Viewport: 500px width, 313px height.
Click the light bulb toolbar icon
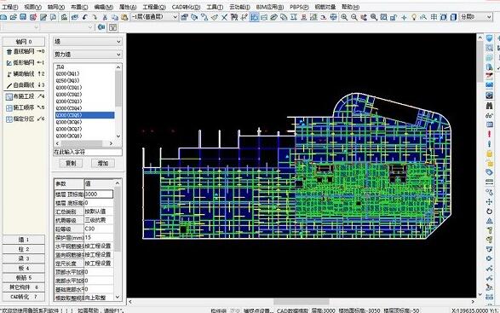(414, 17)
